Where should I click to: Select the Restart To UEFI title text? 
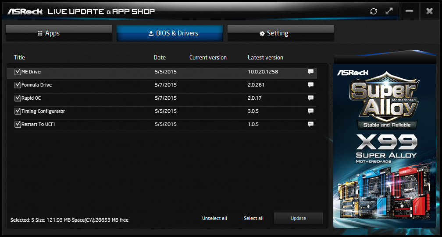38,124
